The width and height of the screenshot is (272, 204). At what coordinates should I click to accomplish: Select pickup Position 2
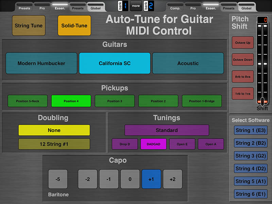tap(158, 101)
